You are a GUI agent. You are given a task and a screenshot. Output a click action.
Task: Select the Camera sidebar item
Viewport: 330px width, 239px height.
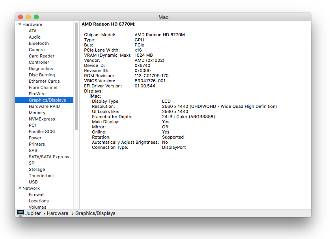(x=37, y=50)
